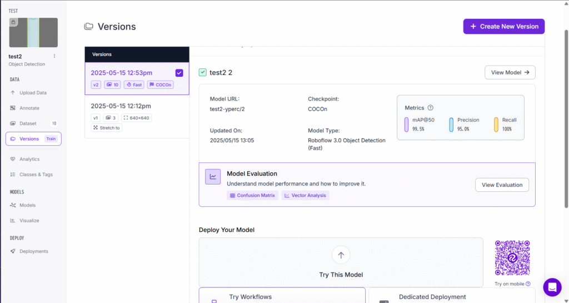Image resolution: width=569 pixels, height=303 pixels.
Task: Click View Model button
Action: 510,73
